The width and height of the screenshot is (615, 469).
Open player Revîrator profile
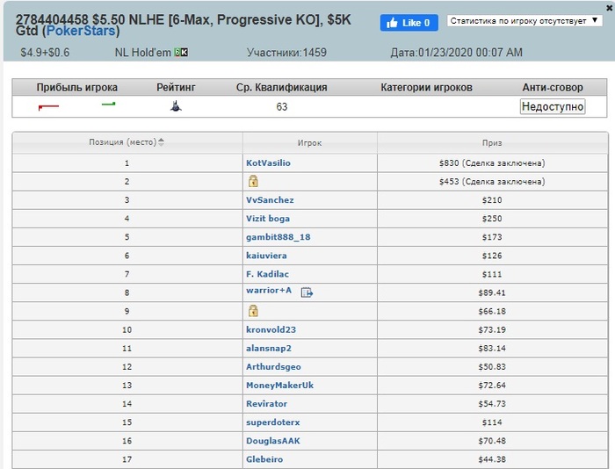[x=267, y=403]
